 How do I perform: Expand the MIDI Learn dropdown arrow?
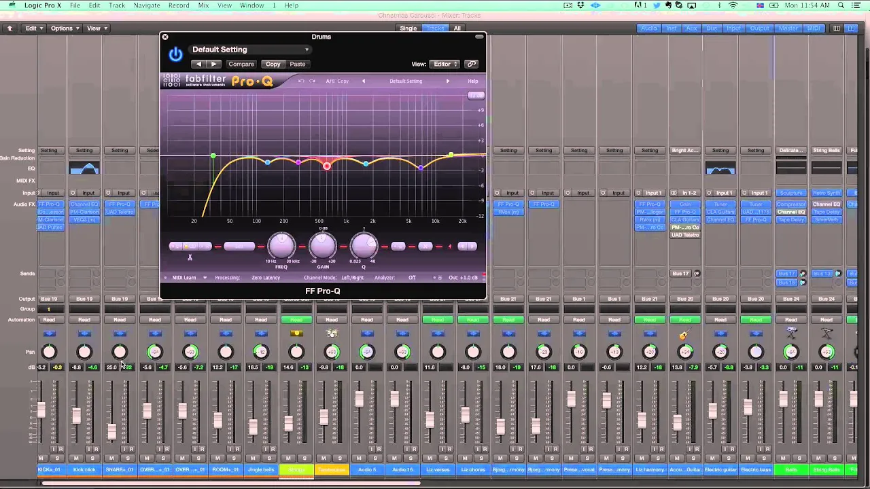pos(205,278)
